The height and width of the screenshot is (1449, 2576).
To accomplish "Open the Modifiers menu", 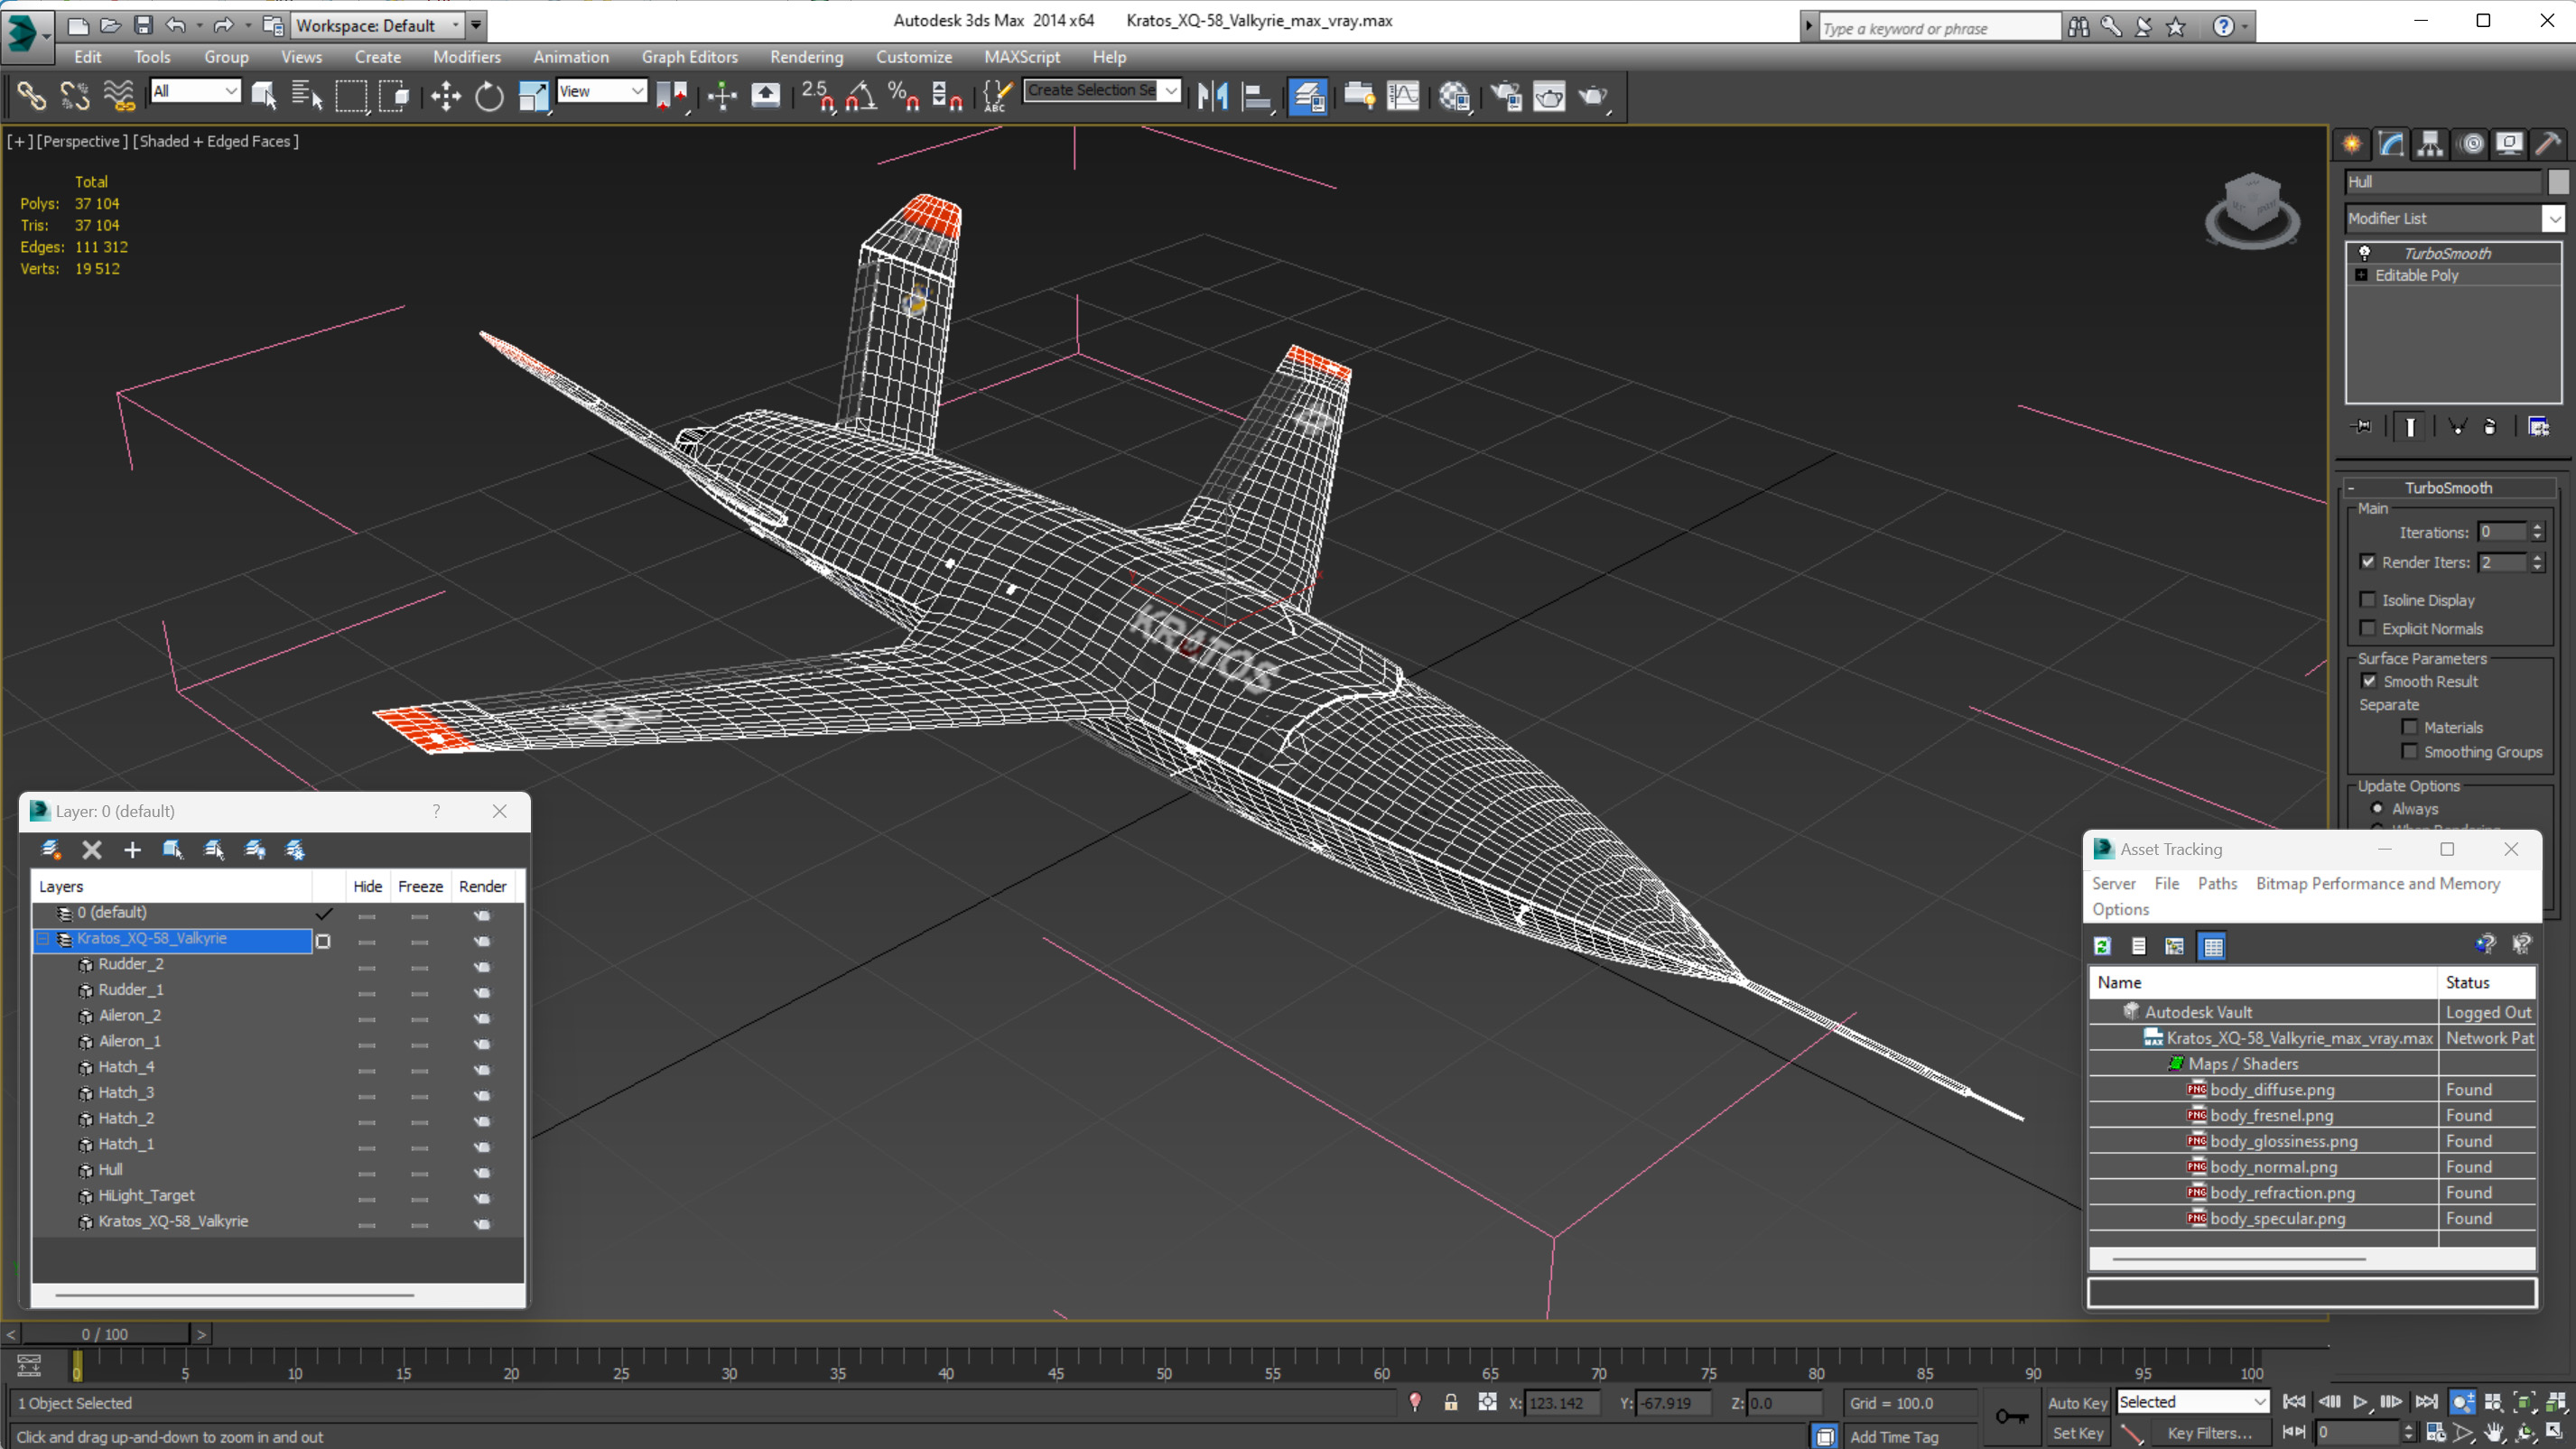I will [467, 57].
